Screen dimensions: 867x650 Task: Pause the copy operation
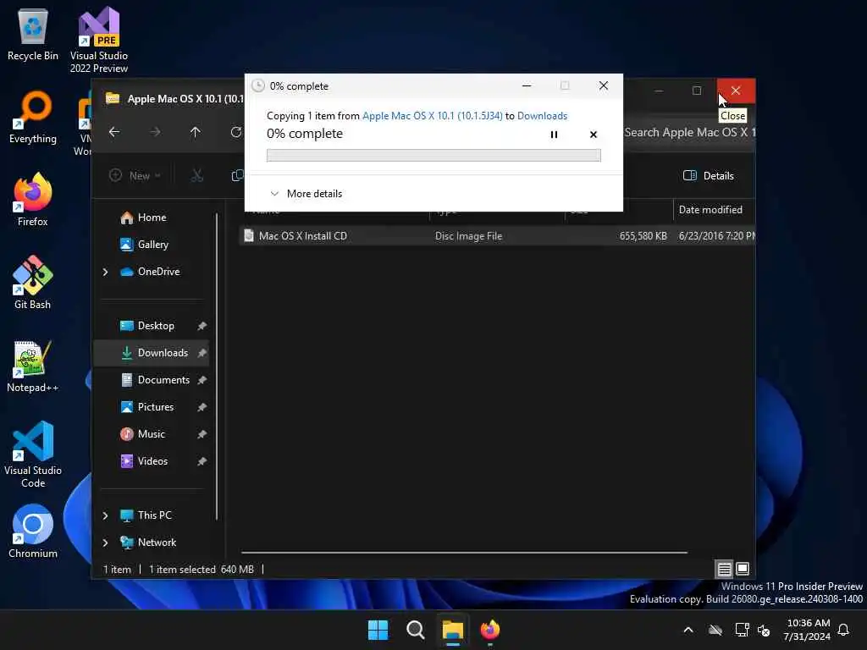[554, 135]
